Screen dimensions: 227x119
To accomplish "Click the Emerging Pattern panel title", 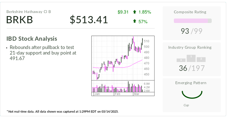I will (x=191, y=83).
